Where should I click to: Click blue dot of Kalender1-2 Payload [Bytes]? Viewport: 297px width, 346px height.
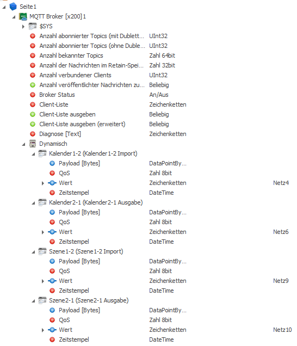(x=52, y=163)
